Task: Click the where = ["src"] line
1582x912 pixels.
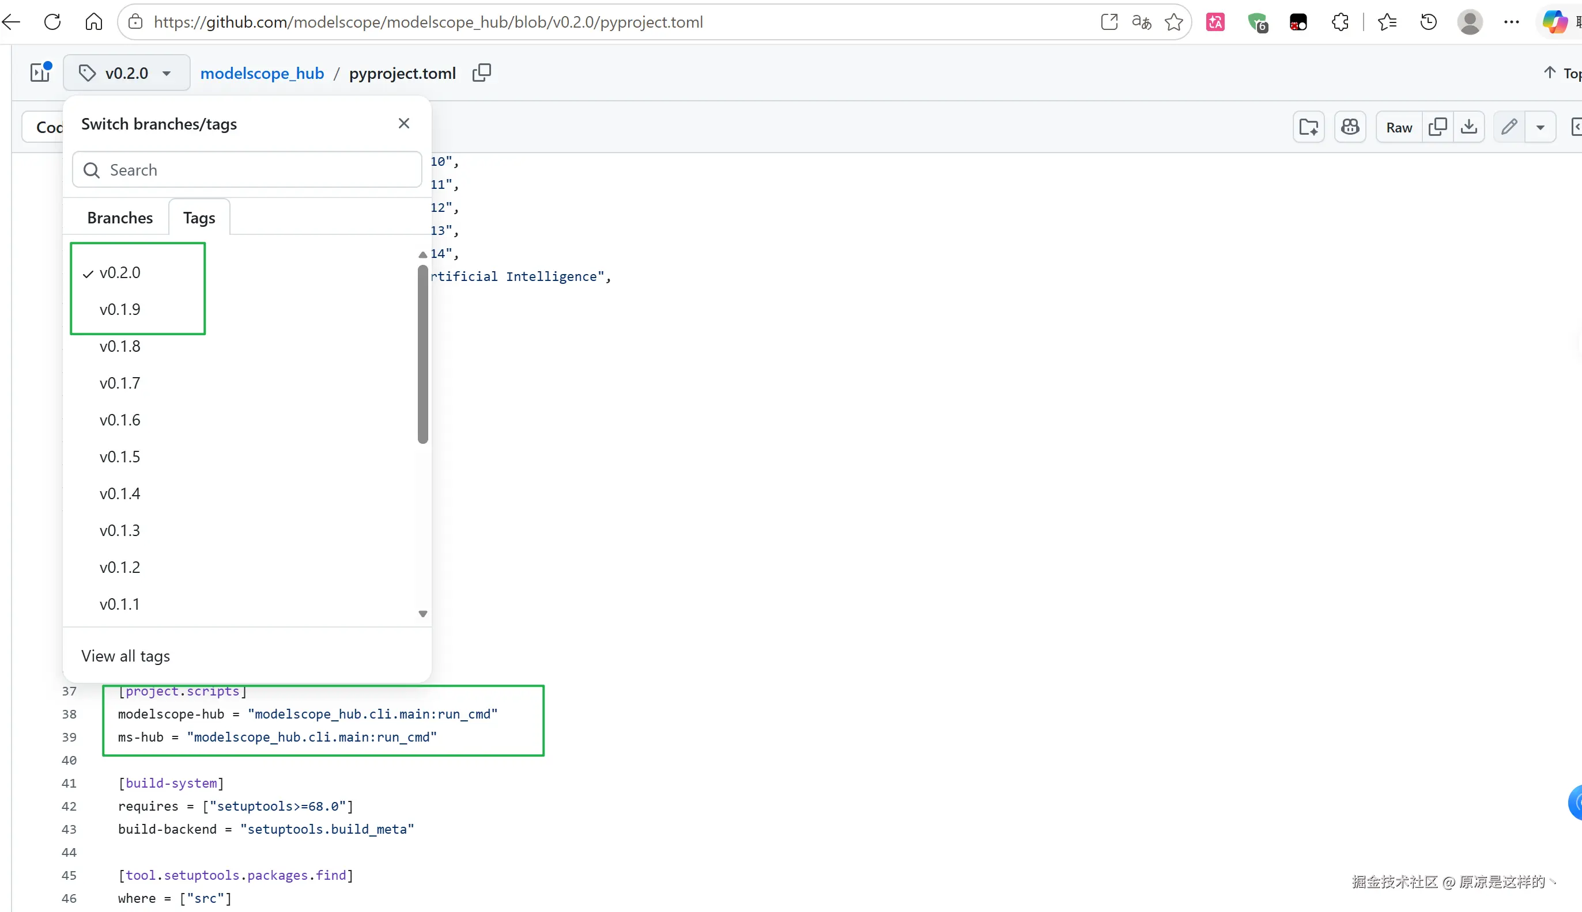Action: (x=175, y=898)
